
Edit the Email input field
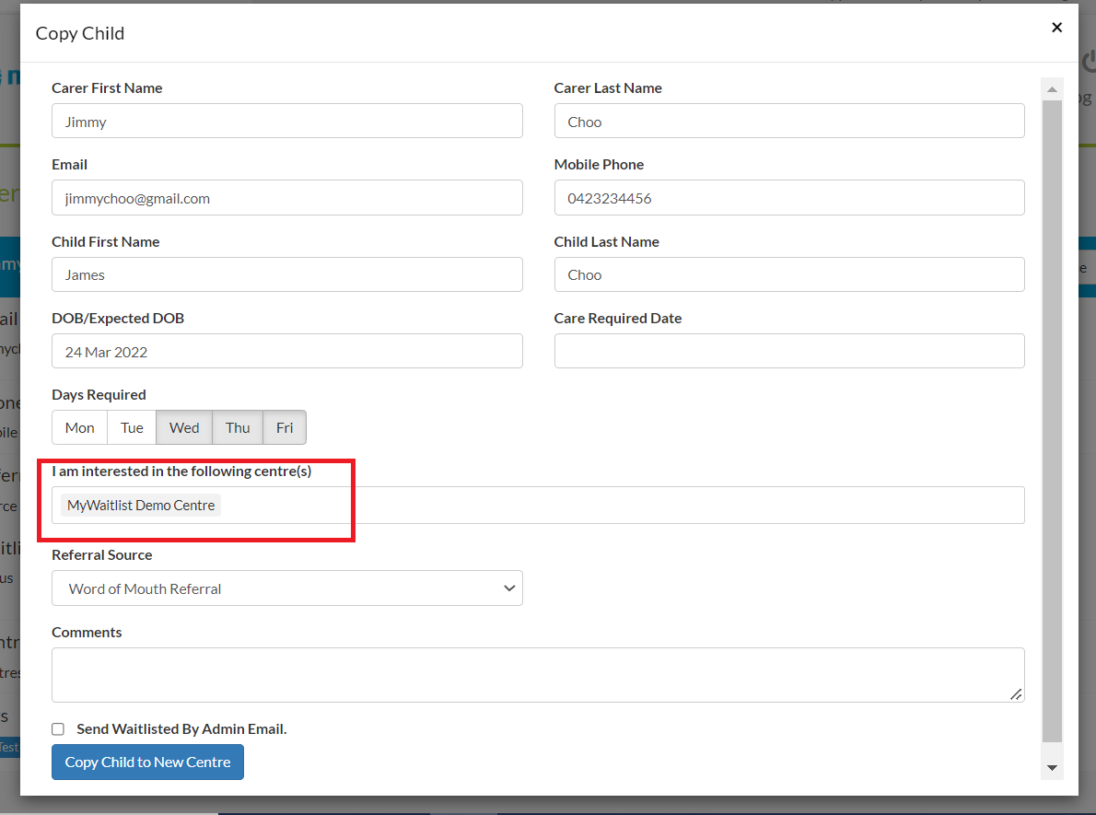[x=286, y=198]
